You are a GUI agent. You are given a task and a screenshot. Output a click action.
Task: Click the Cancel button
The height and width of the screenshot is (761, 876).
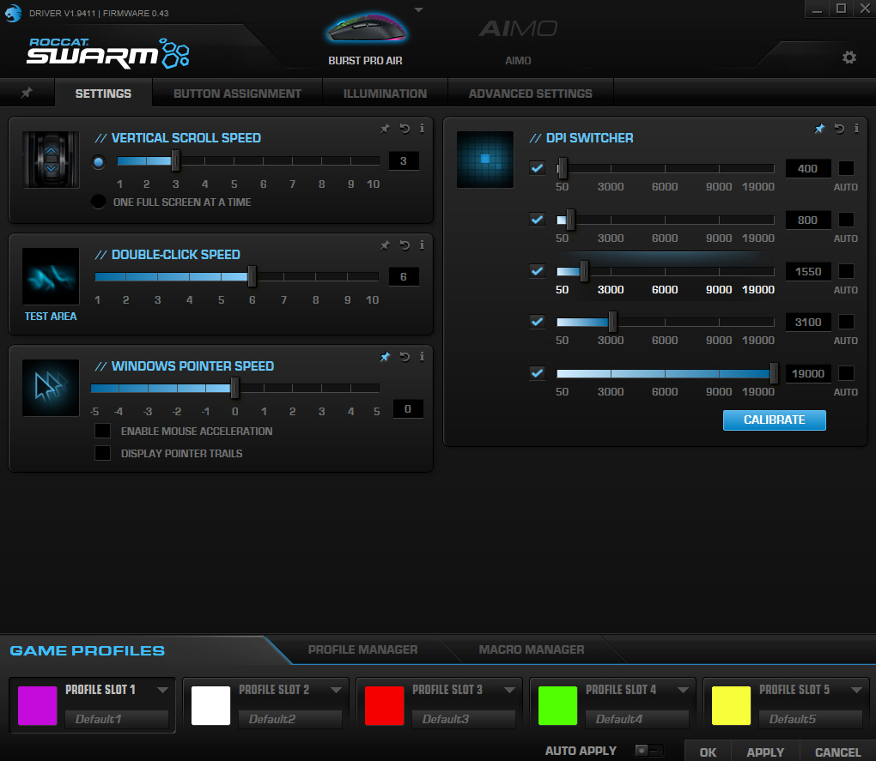point(837,752)
